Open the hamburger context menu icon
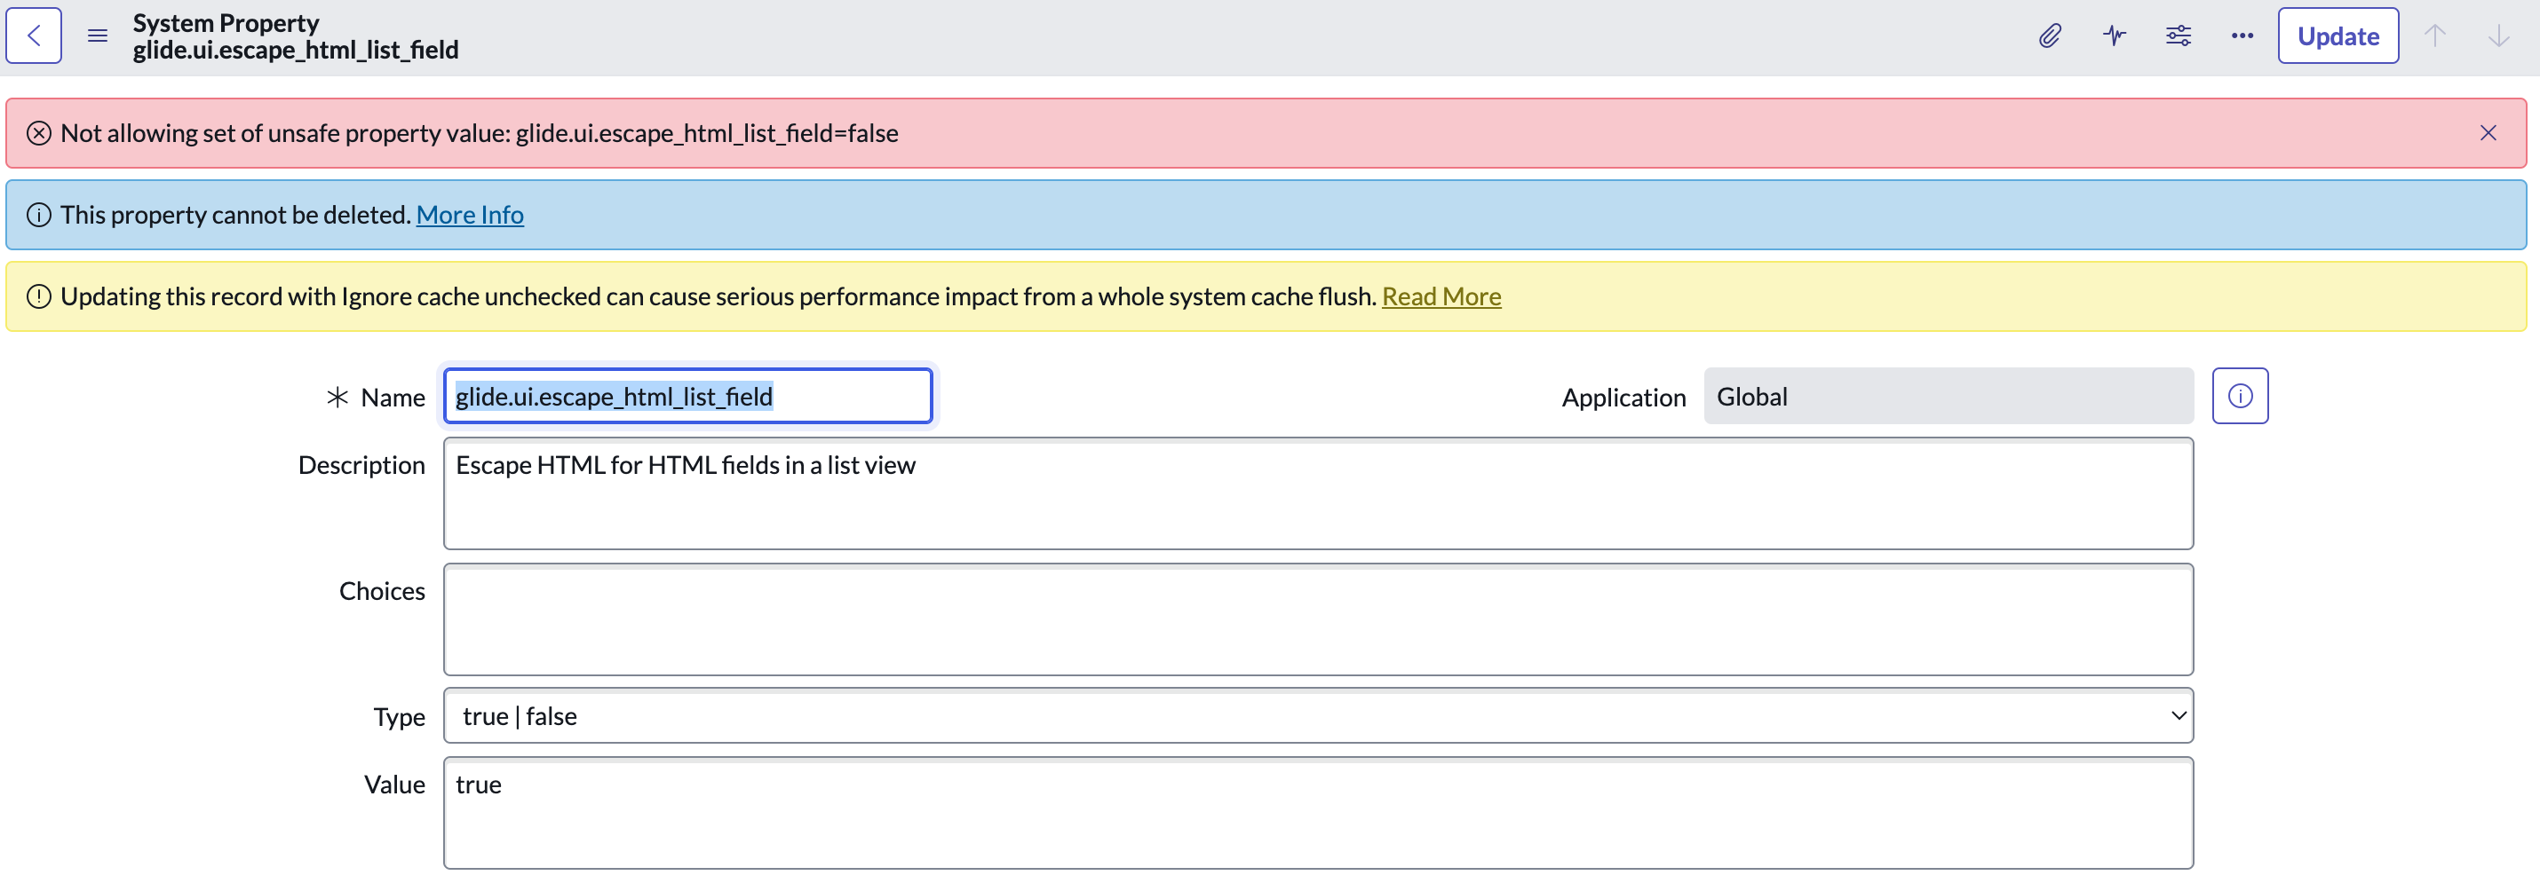Image resolution: width=2540 pixels, height=891 pixels. [x=97, y=35]
